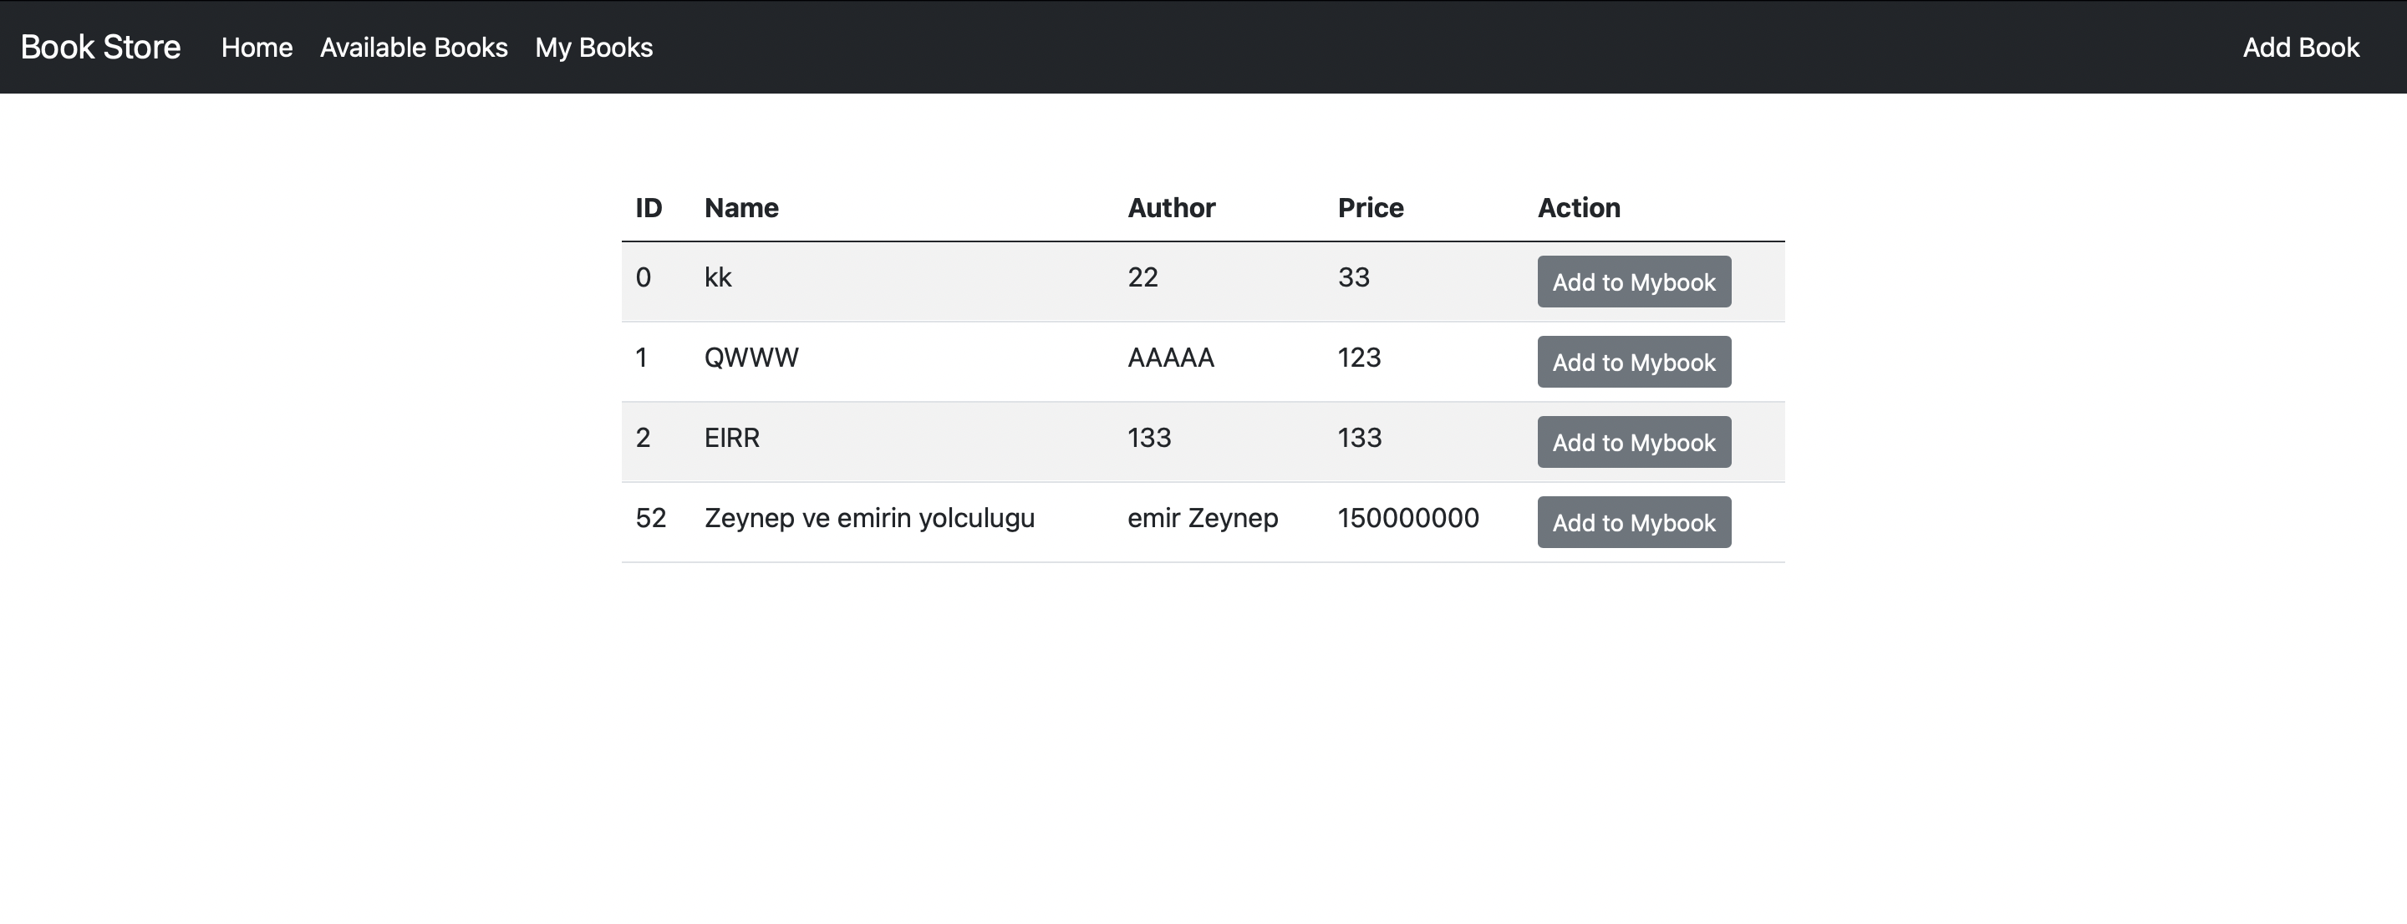
Task: Add book 'kk' to Mybook
Action: click(1633, 282)
